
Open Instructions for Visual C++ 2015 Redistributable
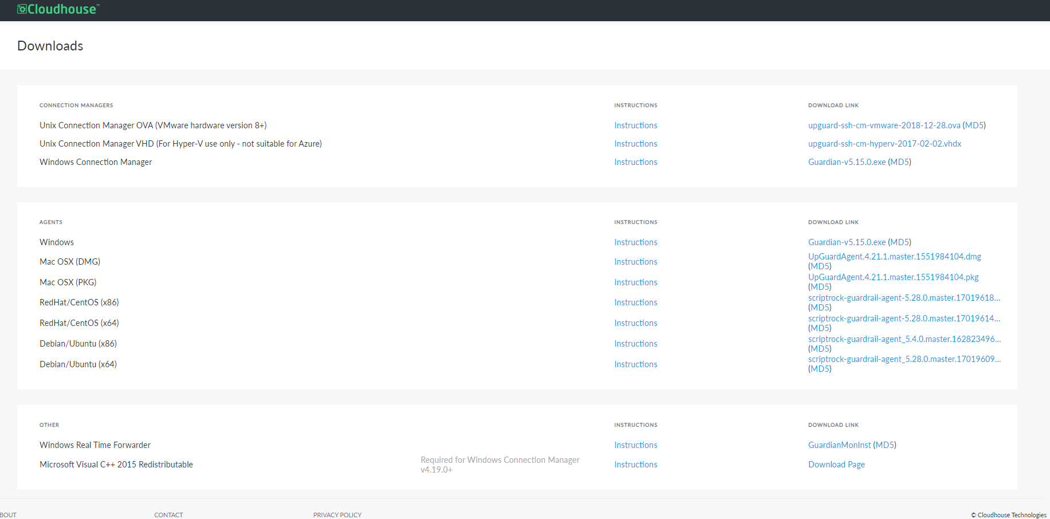point(635,465)
